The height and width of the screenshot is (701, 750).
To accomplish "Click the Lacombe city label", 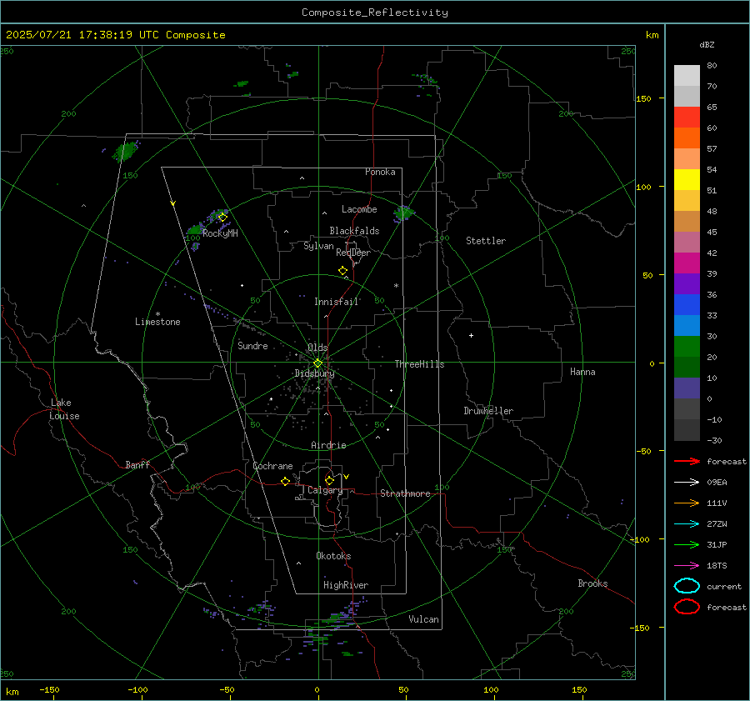I will click(x=359, y=209).
